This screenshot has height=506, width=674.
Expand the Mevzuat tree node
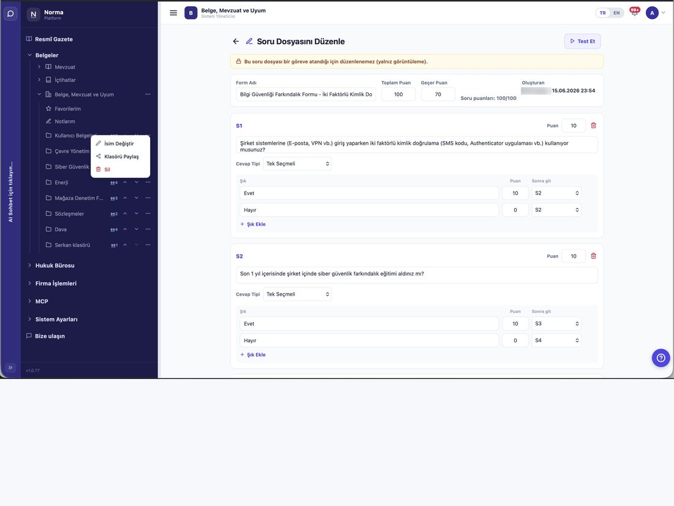[x=39, y=67]
